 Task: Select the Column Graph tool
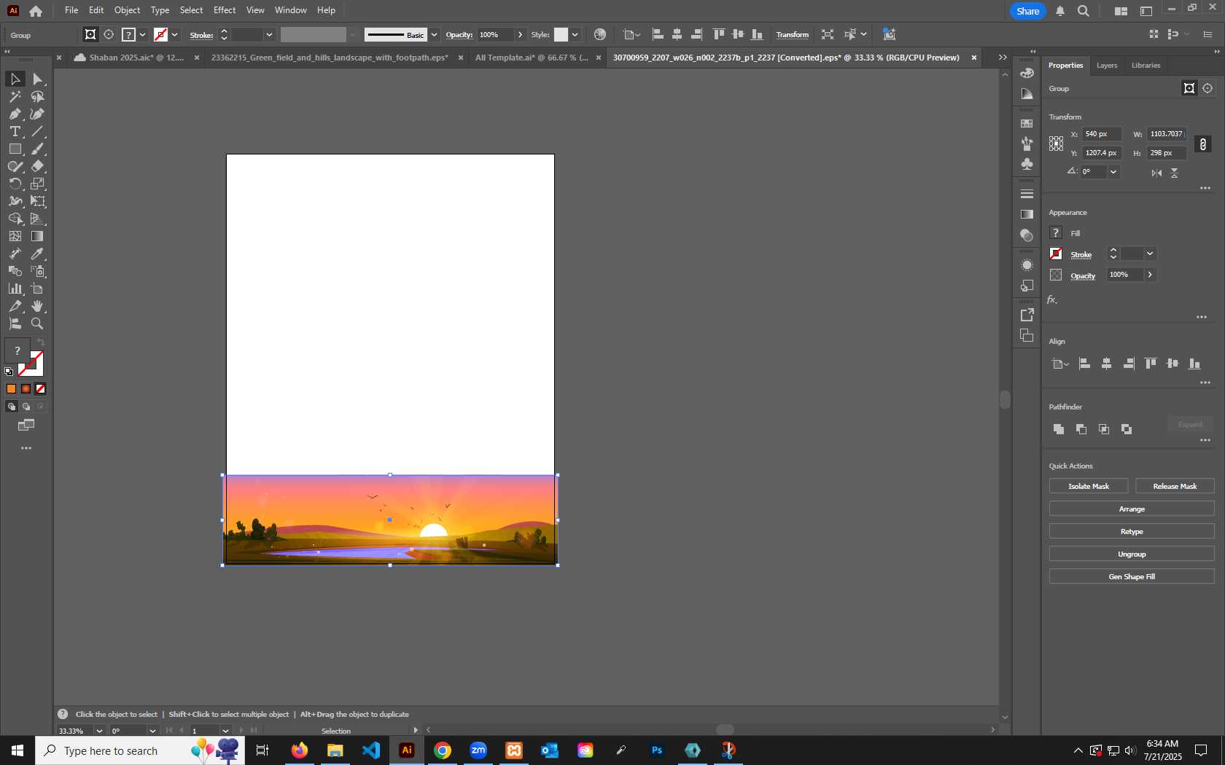[x=15, y=289]
